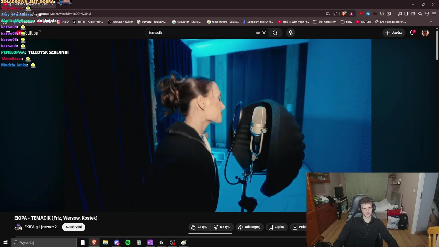Open the white document taskbar icon

(83, 243)
